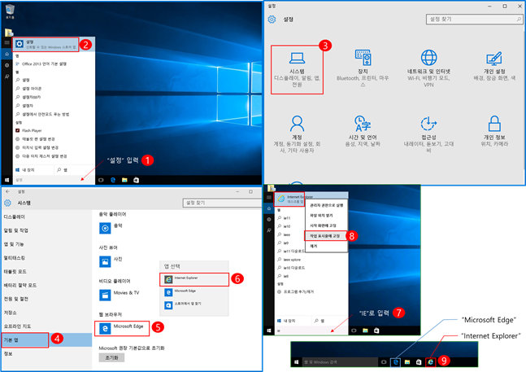
Task: Open the Recycle Bin desktop icon
Action: [x=10, y=11]
